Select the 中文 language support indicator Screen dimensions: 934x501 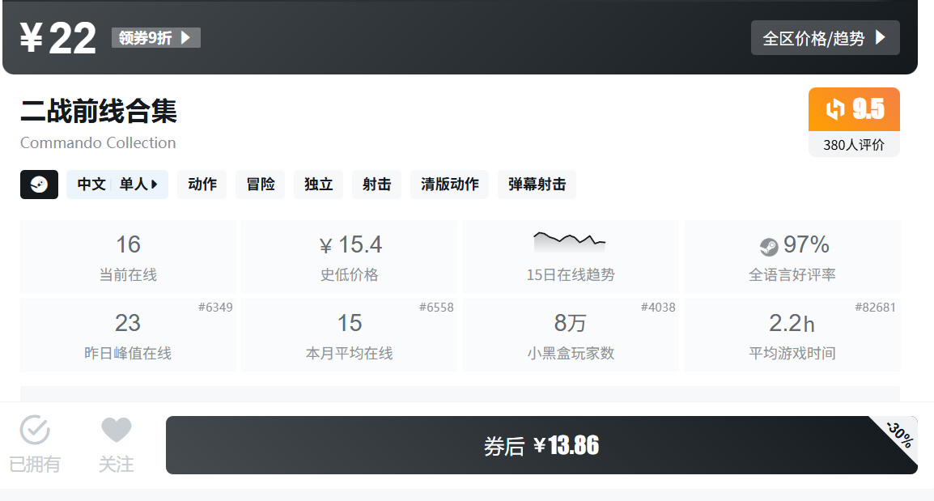[x=91, y=184]
